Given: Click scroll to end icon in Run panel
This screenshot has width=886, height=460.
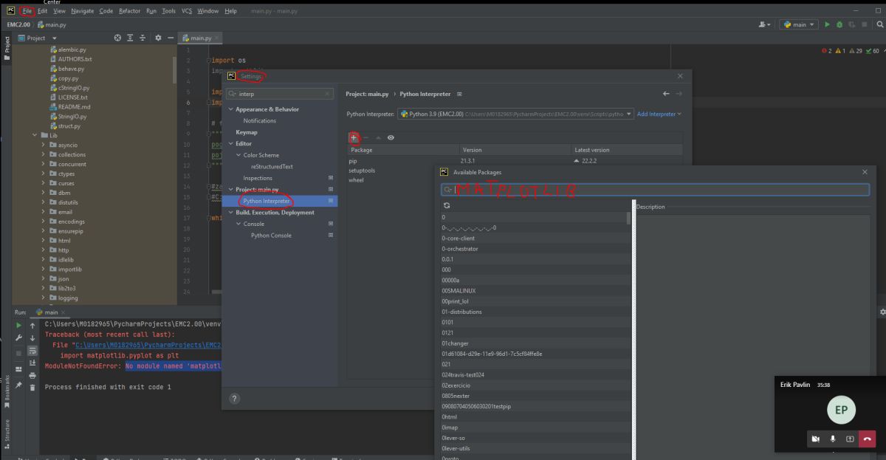Looking at the screenshot, I should 32,363.
